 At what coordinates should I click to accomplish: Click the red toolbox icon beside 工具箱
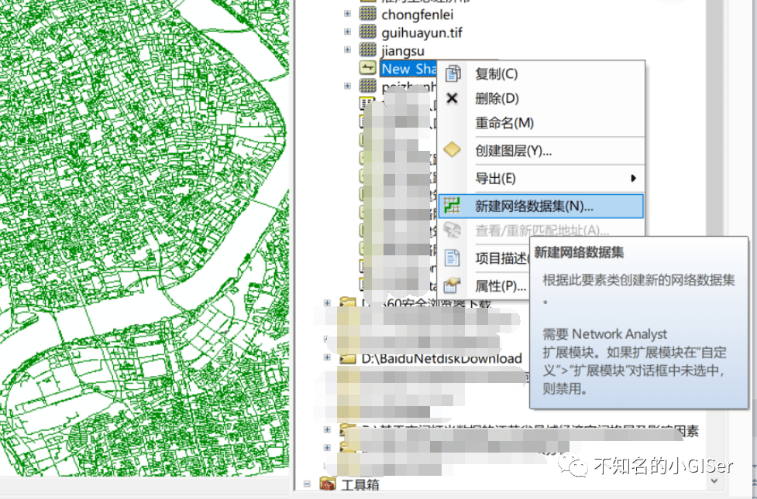[329, 484]
